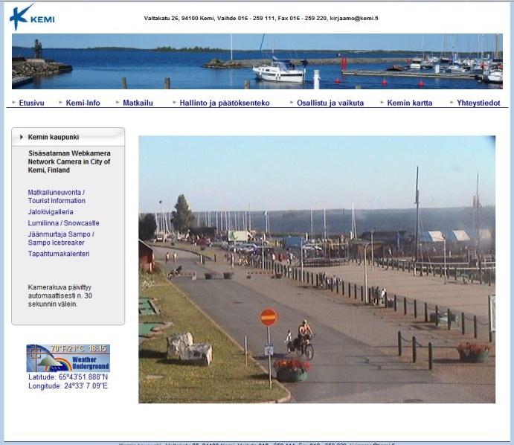This screenshot has width=514, height=445.
Task: Open the Tapahtumakalenteri events calendar
Action: (x=59, y=254)
